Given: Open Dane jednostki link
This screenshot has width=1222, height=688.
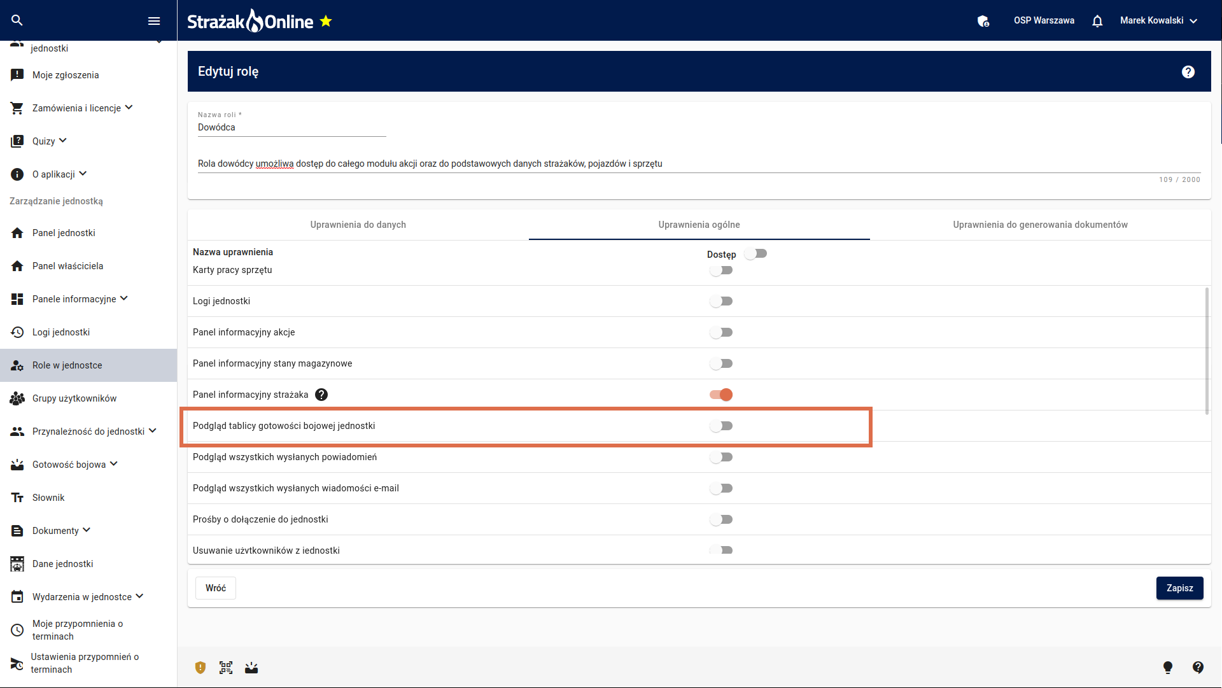Looking at the screenshot, I should tap(88, 564).
